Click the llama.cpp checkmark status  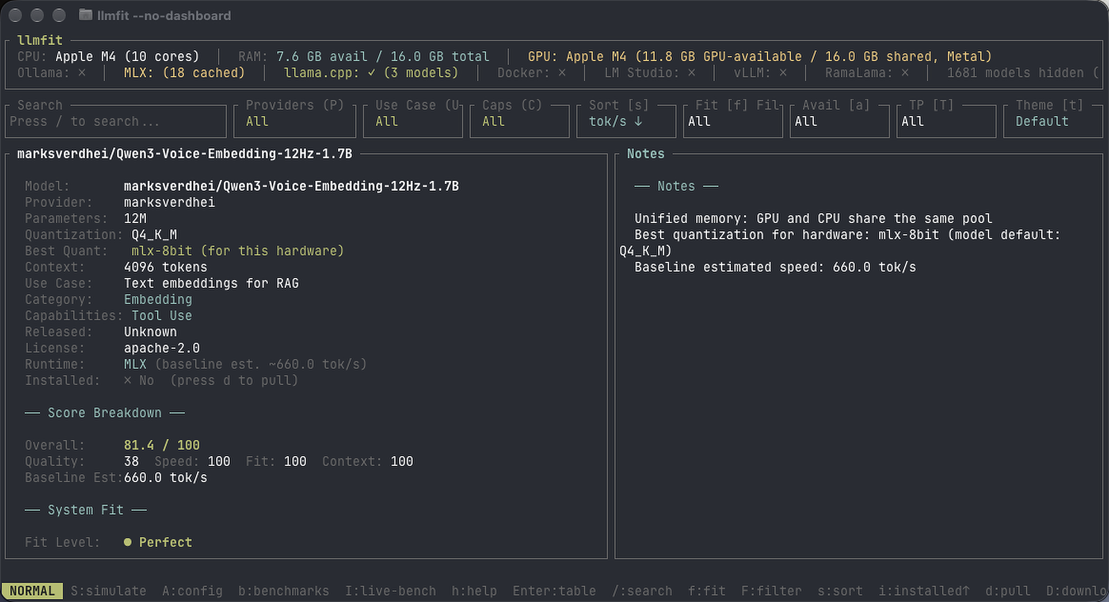click(x=371, y=73)
